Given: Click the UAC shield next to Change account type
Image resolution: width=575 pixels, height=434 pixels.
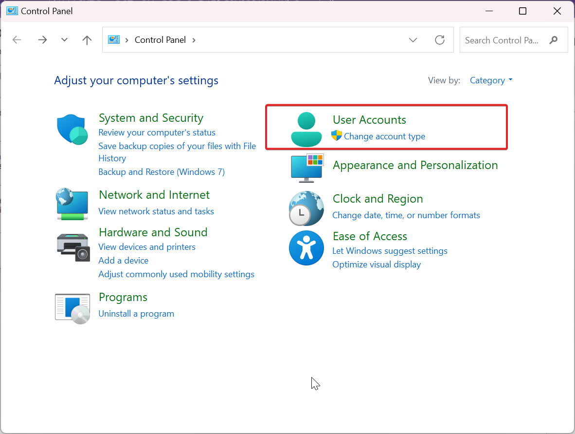Looking at the screenshot, I should 336,135.
